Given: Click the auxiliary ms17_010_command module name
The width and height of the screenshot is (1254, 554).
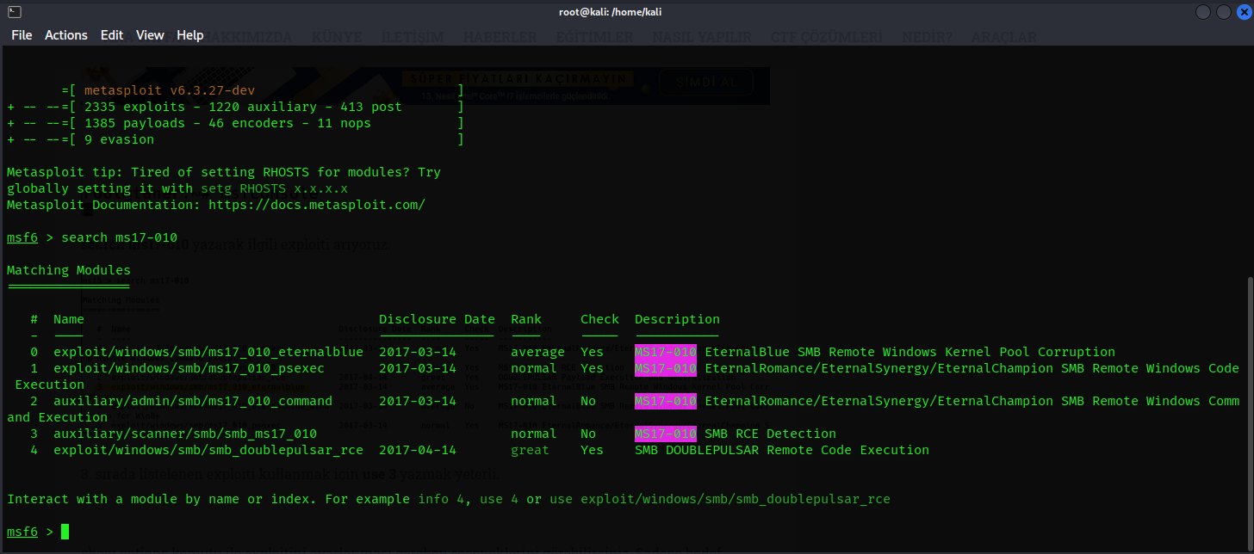Looking at the screenshot, I should [193, 401].
